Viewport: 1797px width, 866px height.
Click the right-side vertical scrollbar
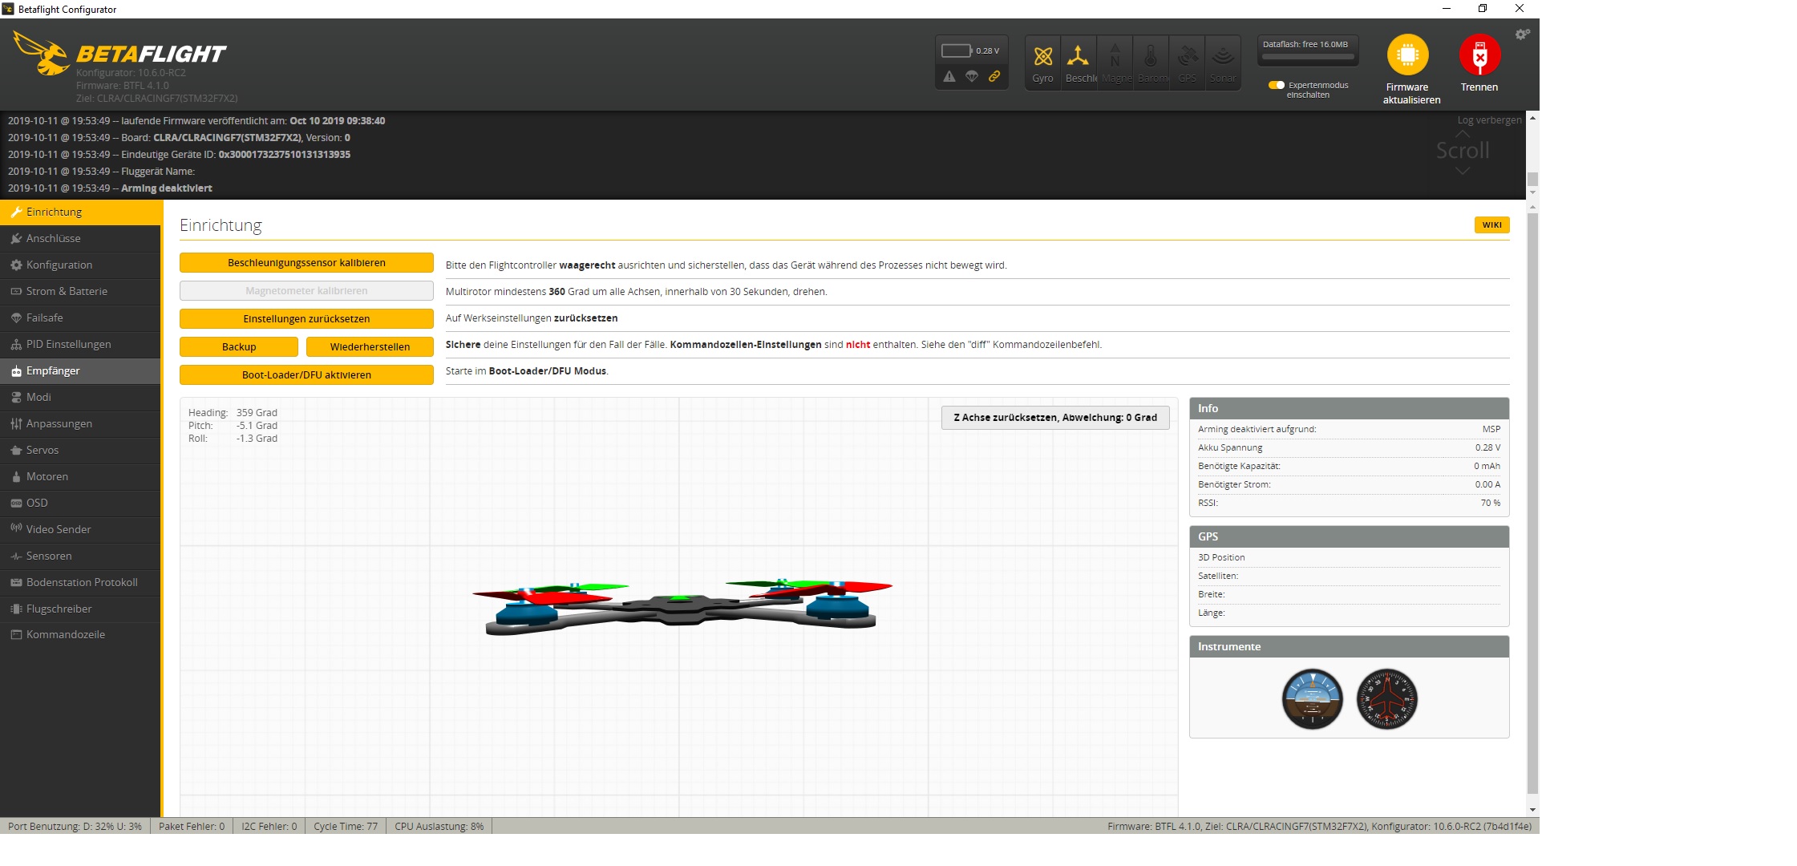point(1532,505)
